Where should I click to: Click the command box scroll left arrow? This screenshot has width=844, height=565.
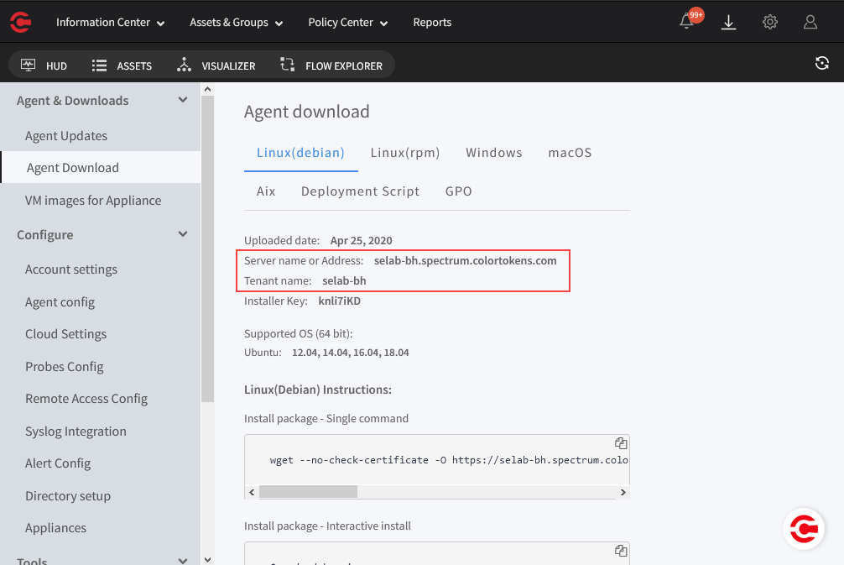point(252,492)
